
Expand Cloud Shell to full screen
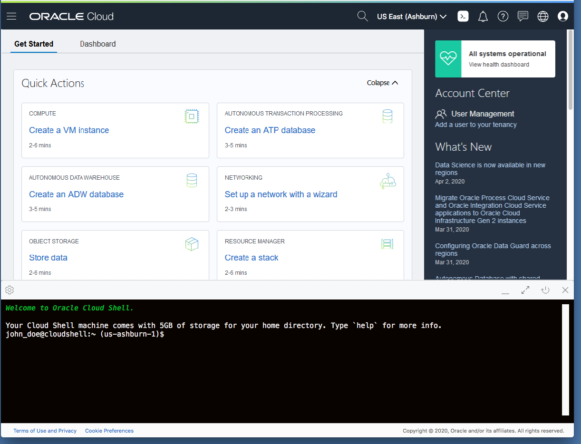tap(525, 290)
